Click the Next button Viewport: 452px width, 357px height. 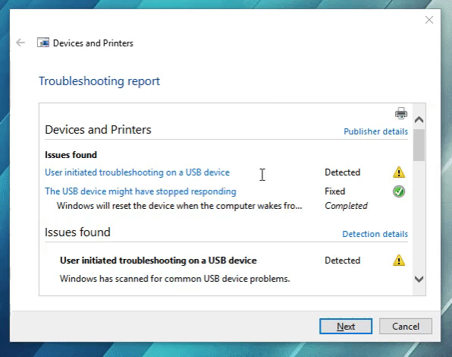[346, 326]
